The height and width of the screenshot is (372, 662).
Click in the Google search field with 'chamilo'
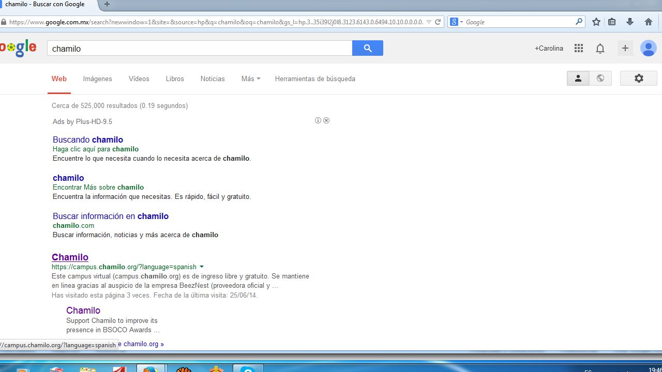(x=200, y=48)
